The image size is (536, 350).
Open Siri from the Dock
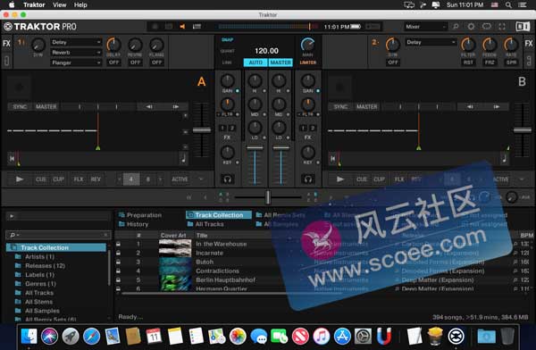pyautogui.click(x=49, y=337)
